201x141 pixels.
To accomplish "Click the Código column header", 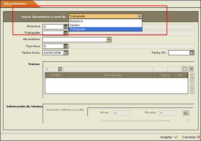I will coord(56,75).
